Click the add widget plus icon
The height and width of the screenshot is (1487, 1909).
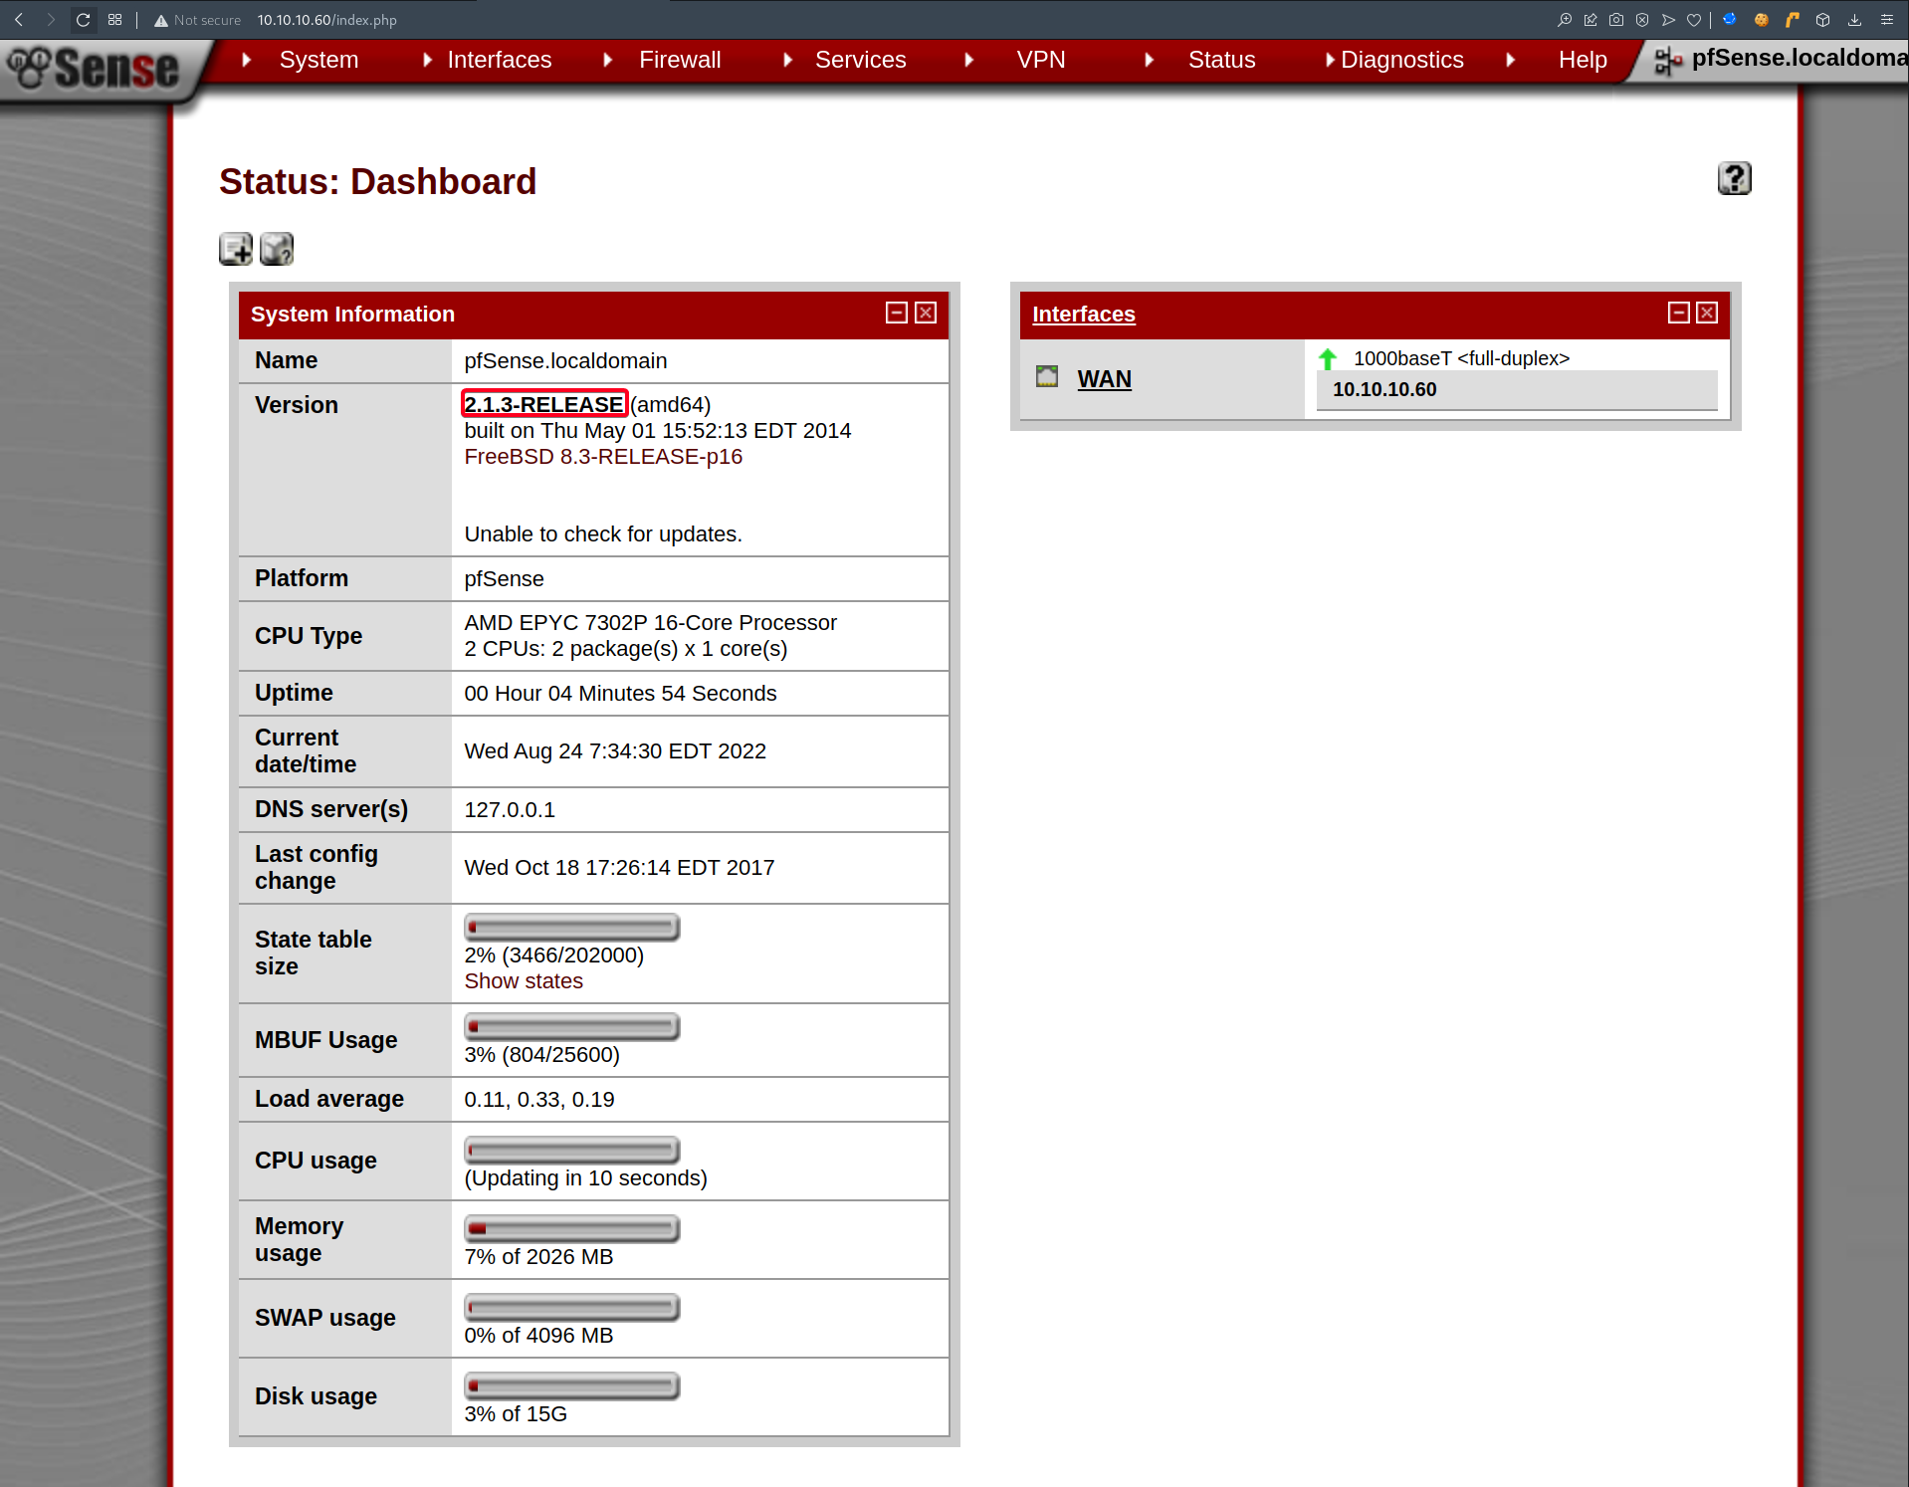pyautogui.click(x=236, y=249)
